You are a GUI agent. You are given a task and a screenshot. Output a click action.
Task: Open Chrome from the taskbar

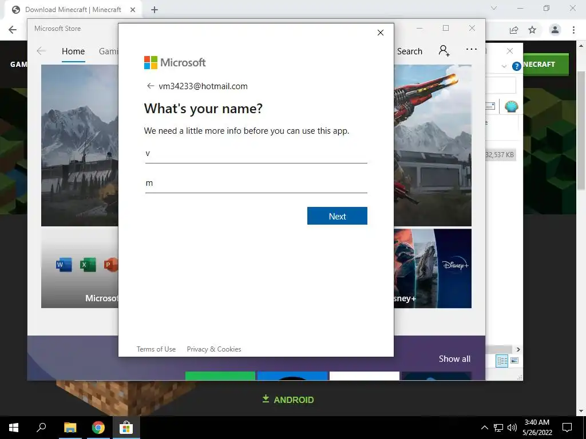[x=98, y=428]
